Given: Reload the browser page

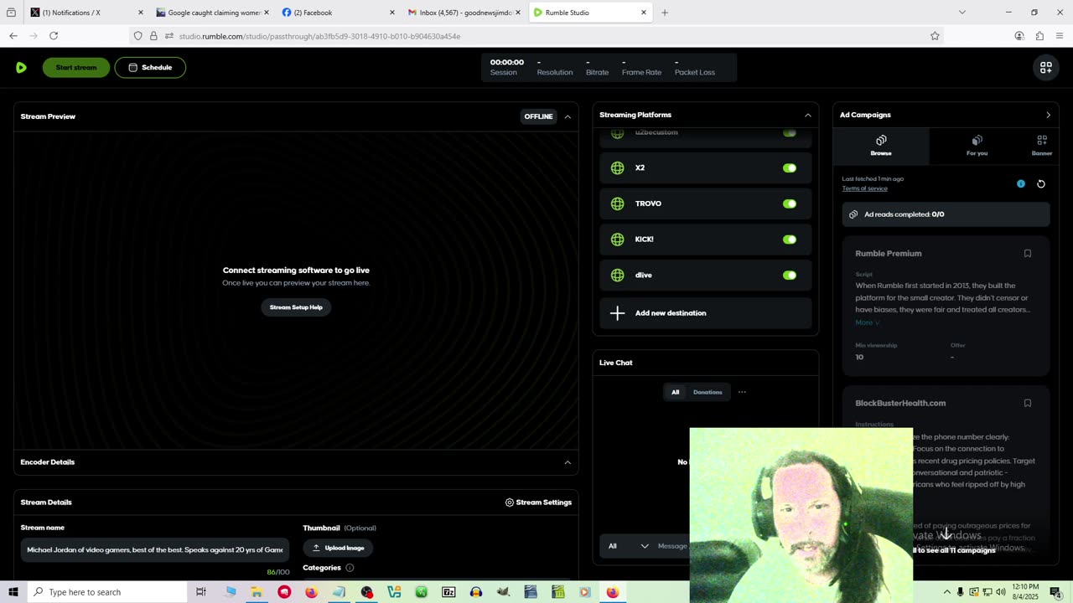Looking at the screenshot, I should pyautogui.click(x=54, y=36).
